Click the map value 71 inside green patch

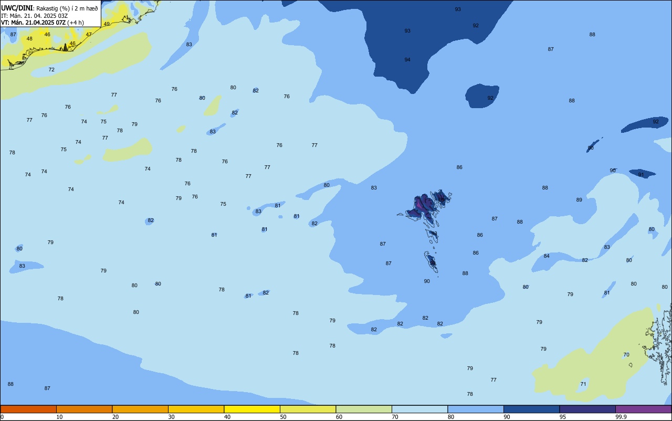[x=583, y=384]
